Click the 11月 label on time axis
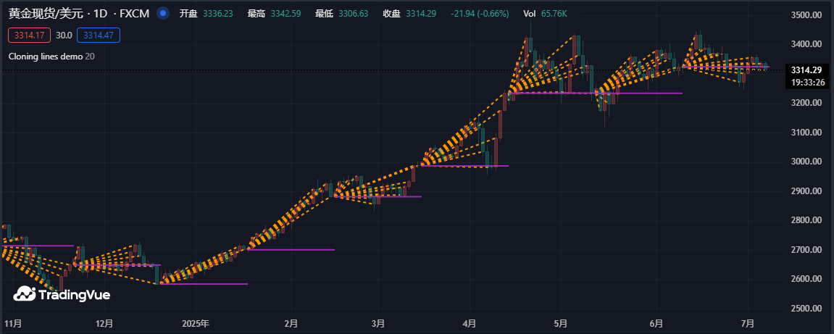The height and width of the screenshot is (334, 834). (x=14, y=323)
